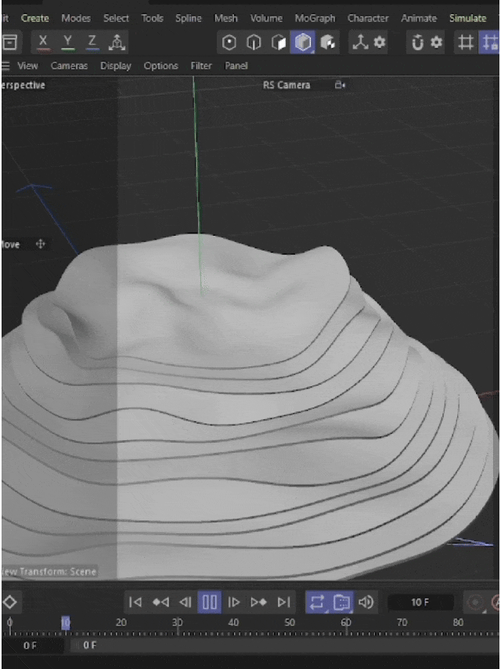
Task: Open the Simulate menu
Action: tap(468, 18)
